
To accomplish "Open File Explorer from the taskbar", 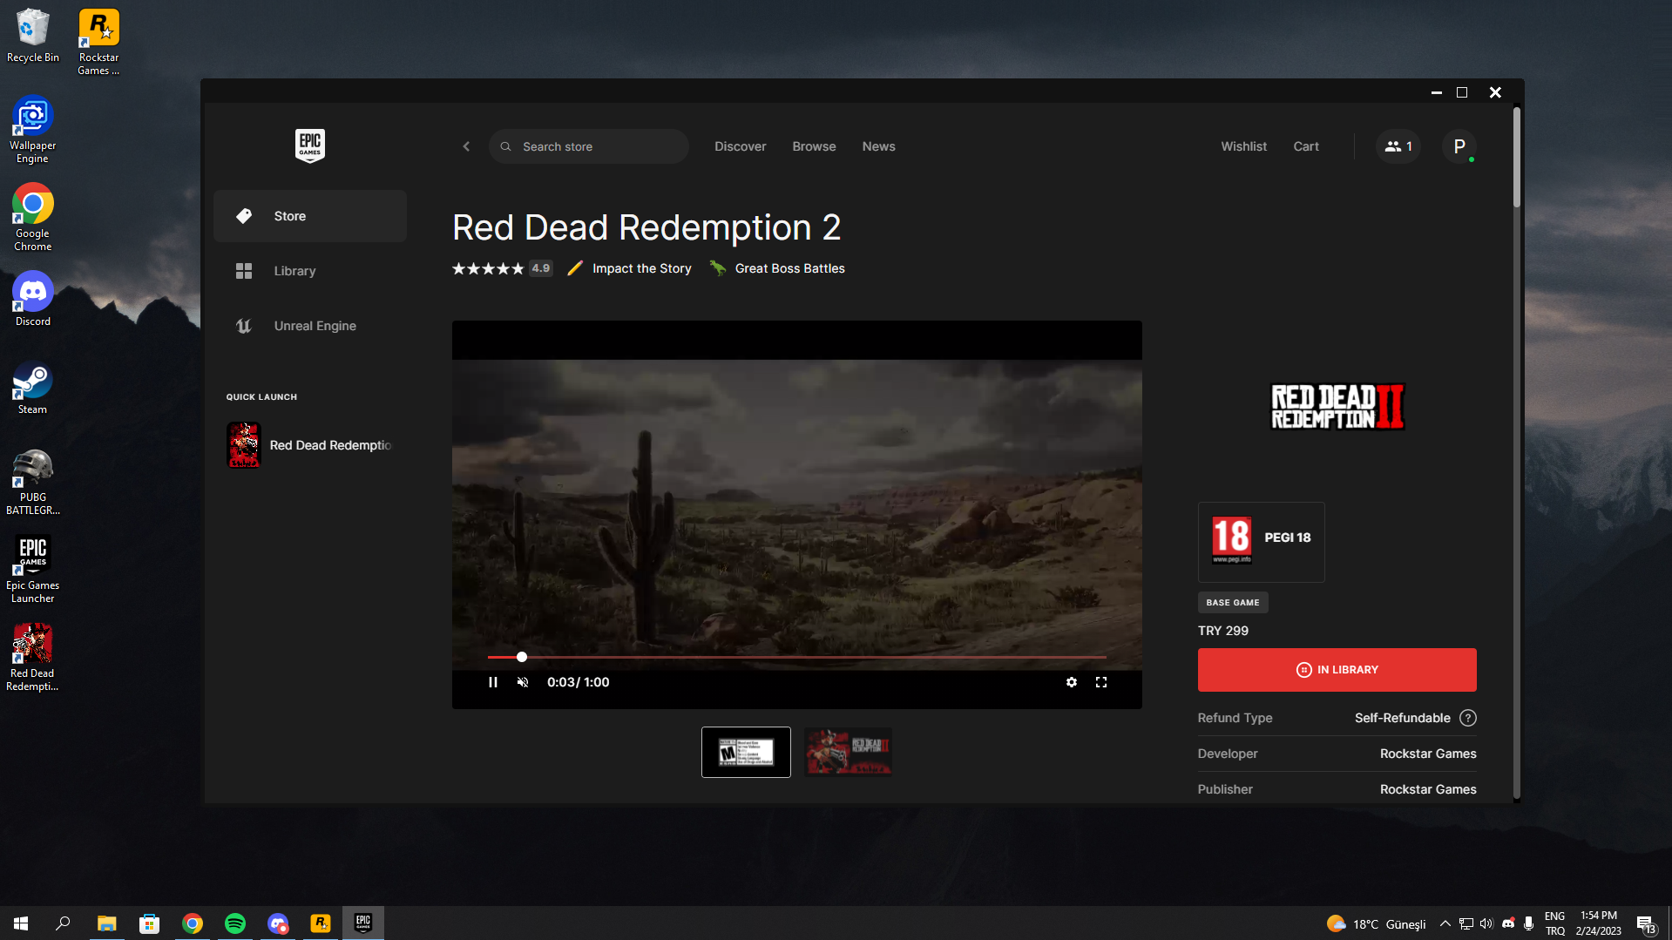I will [x=106, y=923].
